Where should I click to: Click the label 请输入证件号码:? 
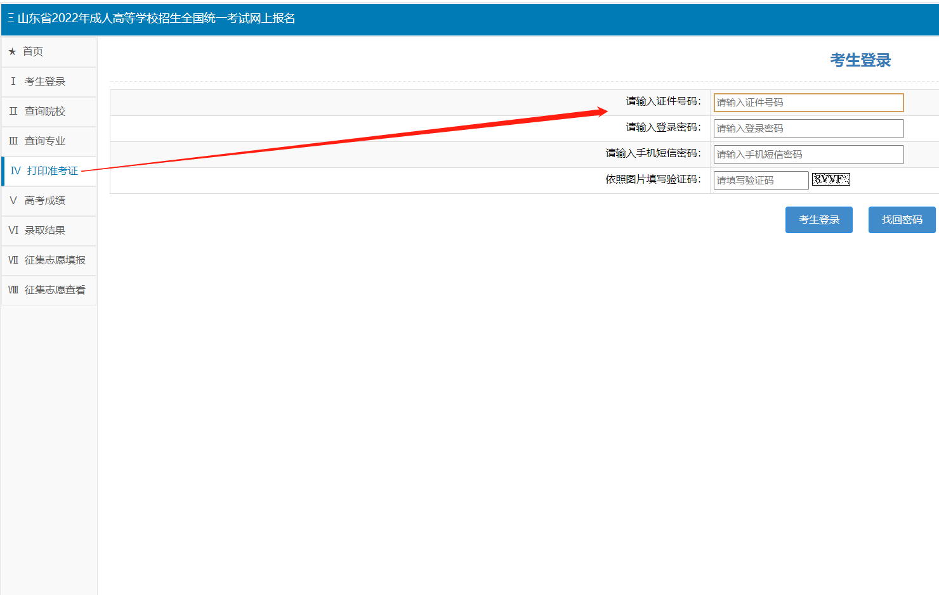(664, 101)
